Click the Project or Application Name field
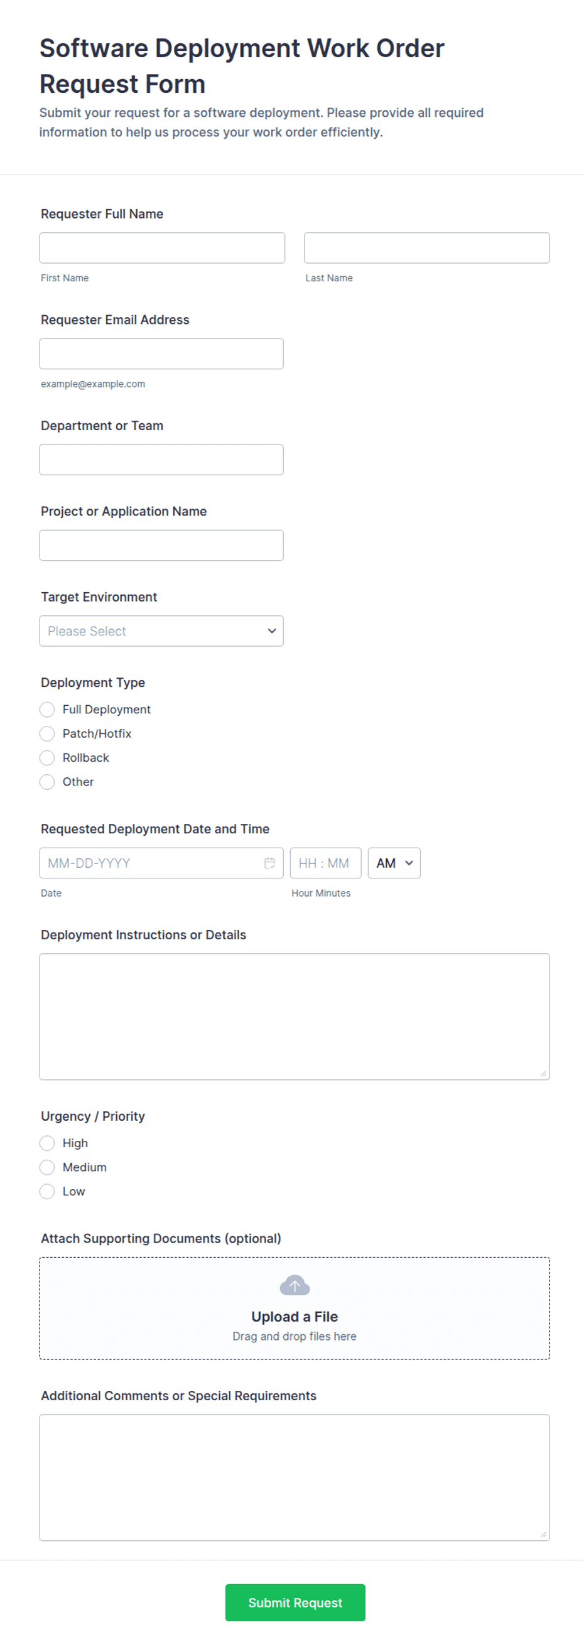The width and height of the screenshot is (584, 1652). (161, 545)
